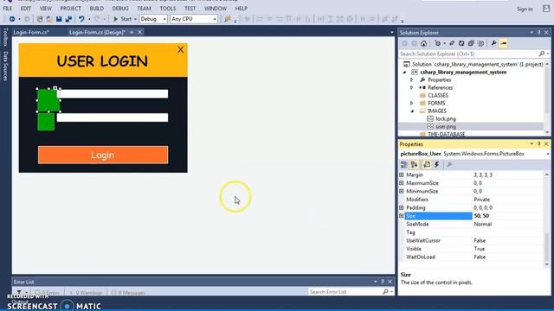Click the Collapse All icon in Solution Explorer
Screen dimensions: 554x311
(x=471, y=43)
